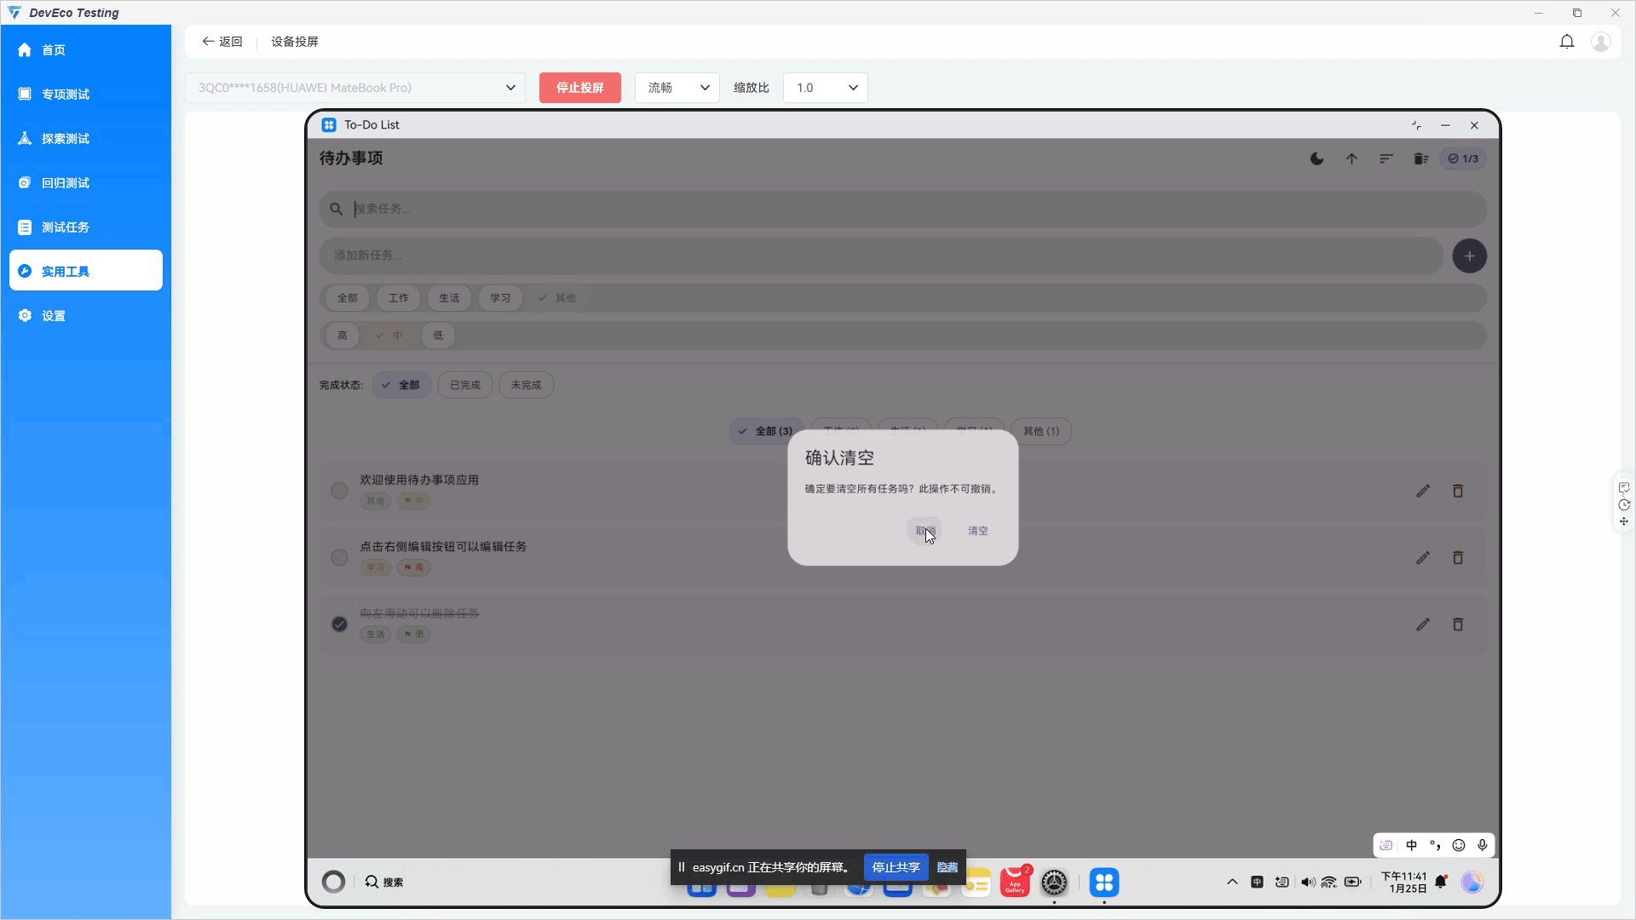Edit the welcome task with pencil icon
This screenshot has width=1636, height=920.
click(x=1423, y=491)
